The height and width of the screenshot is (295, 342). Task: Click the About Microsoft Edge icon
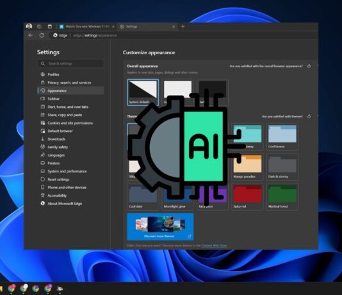[43, 204]
